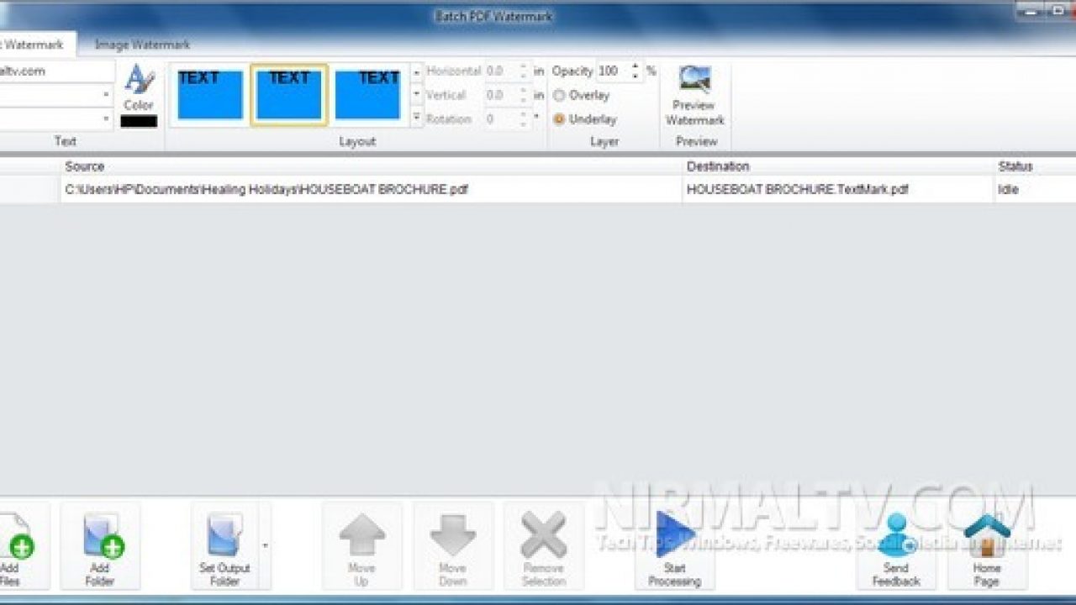Switch to the Image Watermark tab

coord(142,45)
